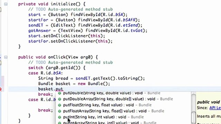221x124 pixels.
Task: Click green method icon beside putDoubleArray
Action: click(x=60, y=99)
